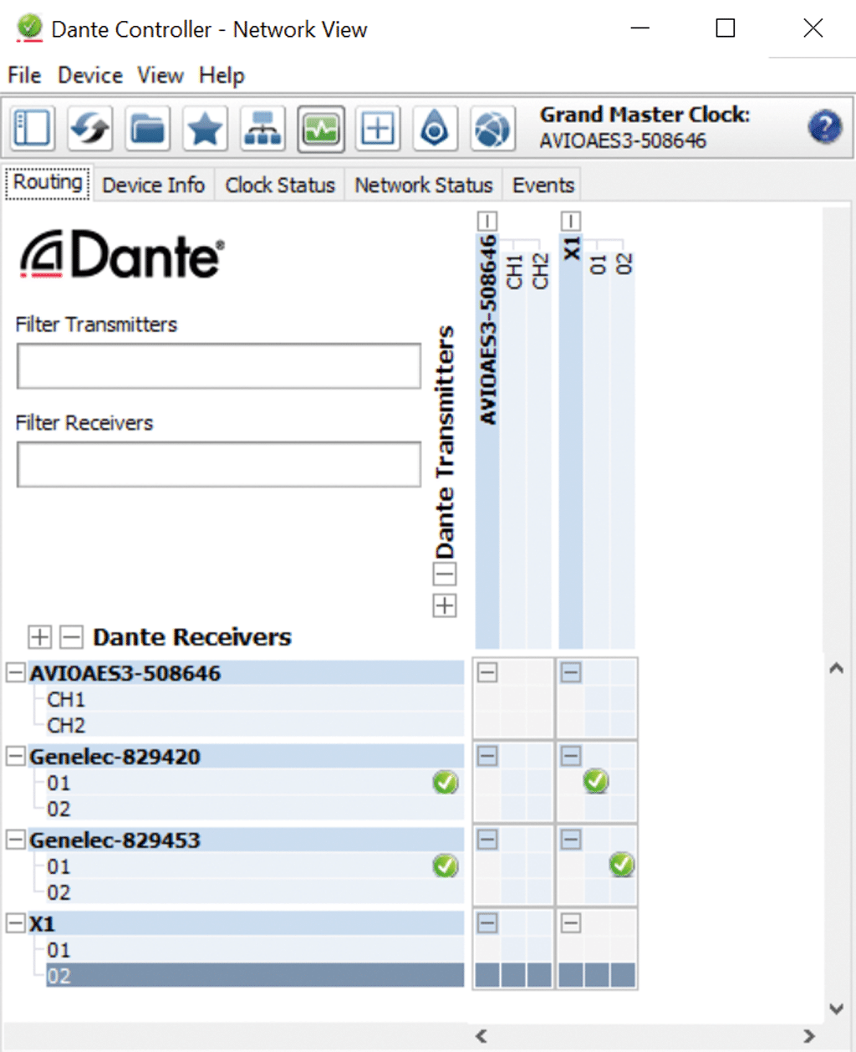Click the Genelec-829420 receiver device name

pyautogui.click(x=115, y=757)
